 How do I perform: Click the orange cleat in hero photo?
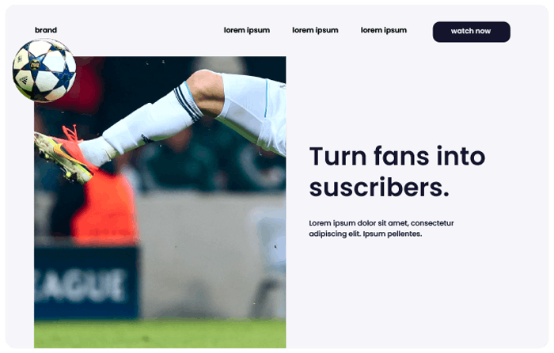coord(66,154)
